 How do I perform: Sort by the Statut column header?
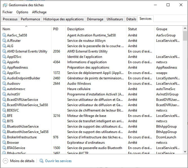(x=140, y=29)
